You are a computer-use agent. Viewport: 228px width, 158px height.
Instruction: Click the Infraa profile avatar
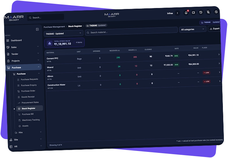(177, 13)
